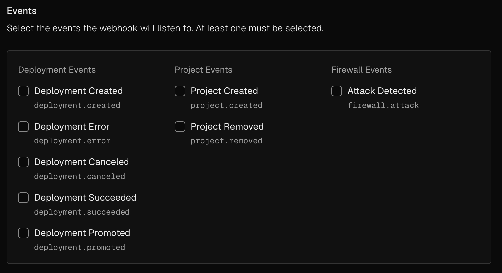502x273 pixels.
Task: Click the Events title heading
Action: point(21,11)
